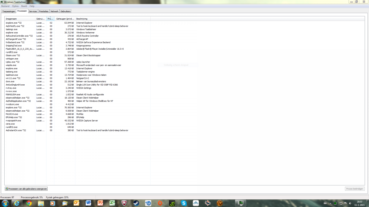
Task: Open Microsoft Word from the taskbar
Action: coord(89,203)
